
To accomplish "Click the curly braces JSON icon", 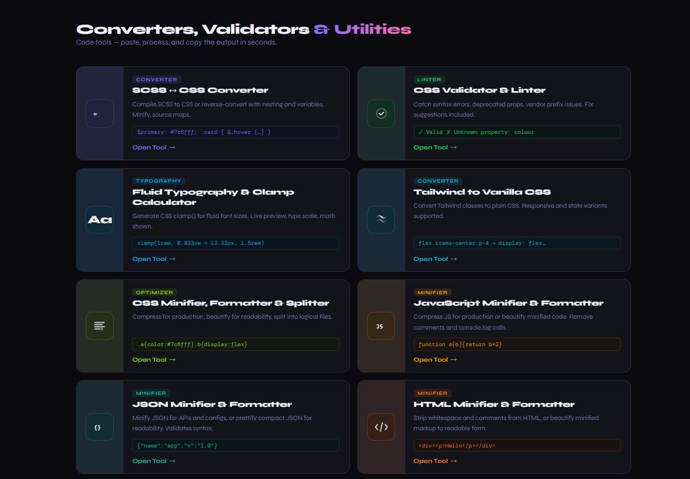I will click(99, 427).
